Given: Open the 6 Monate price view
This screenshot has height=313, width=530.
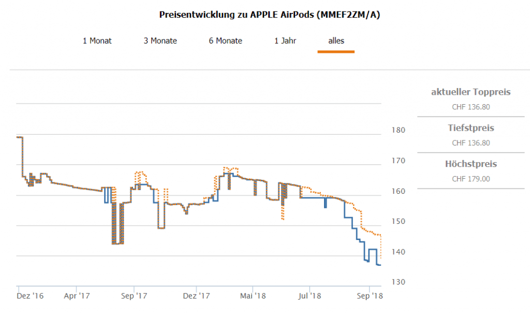Looking at the screenshot, I should [x=226, y=40].
